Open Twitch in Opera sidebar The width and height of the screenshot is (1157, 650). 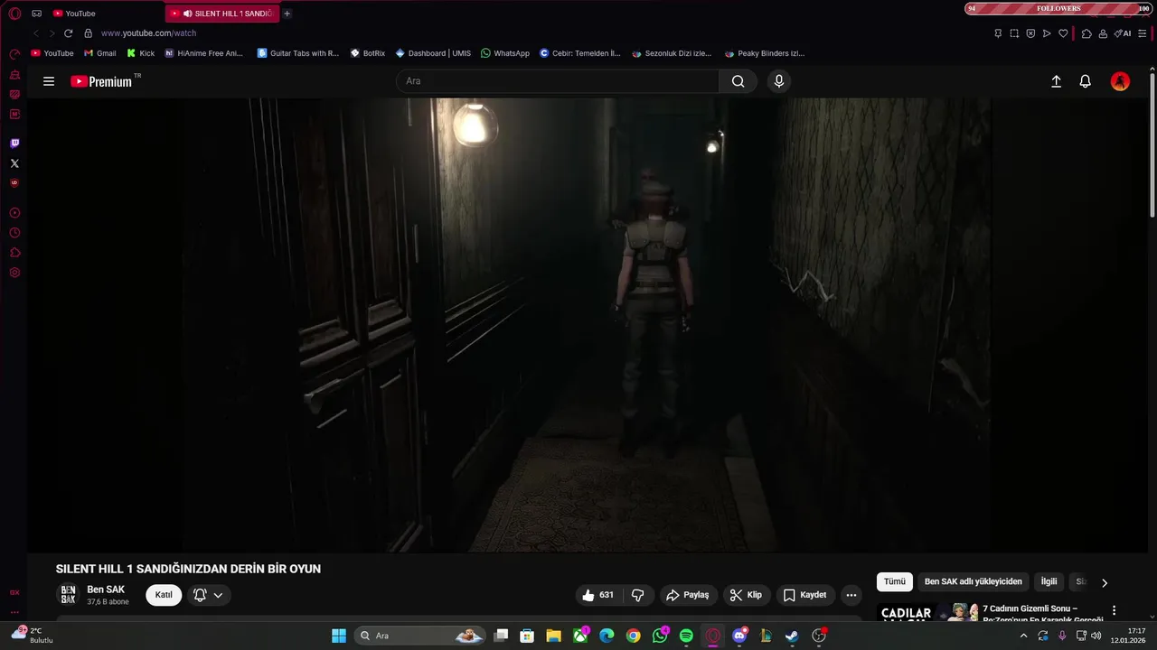pos(14,144)
